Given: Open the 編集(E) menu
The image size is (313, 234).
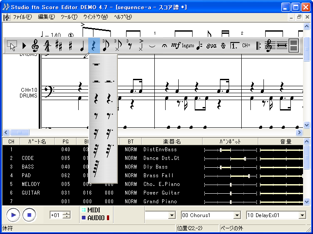Looking at the screenshot, I should click(x=47, y=17).
